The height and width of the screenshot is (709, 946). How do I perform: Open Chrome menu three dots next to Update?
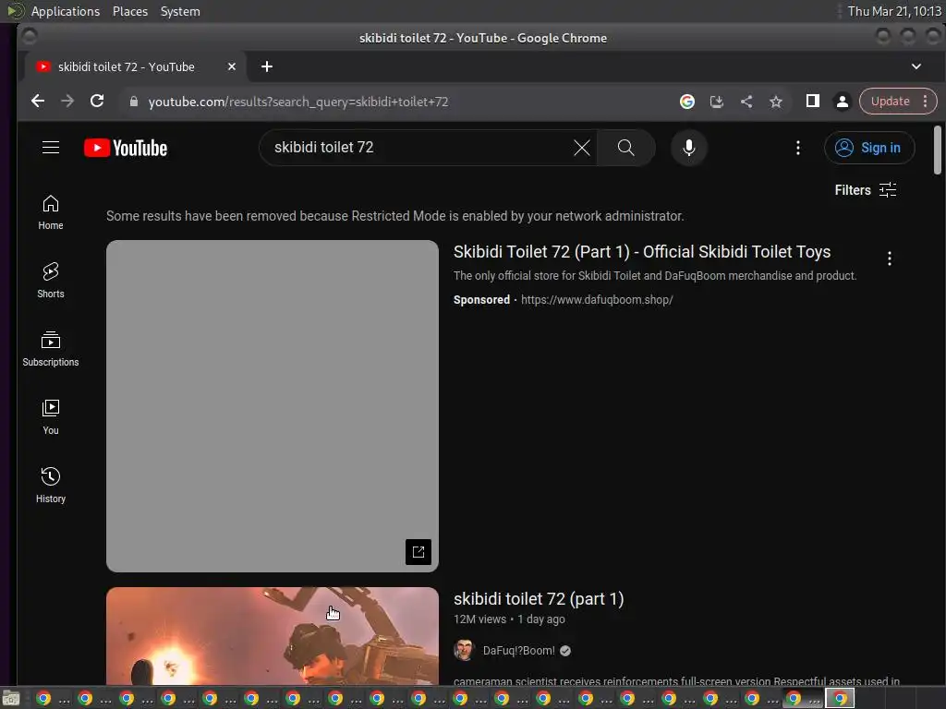[926, 102]
